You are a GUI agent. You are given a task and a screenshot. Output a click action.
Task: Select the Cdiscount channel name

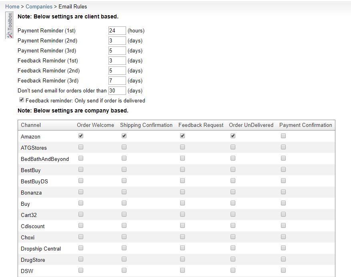pos(33,226)
